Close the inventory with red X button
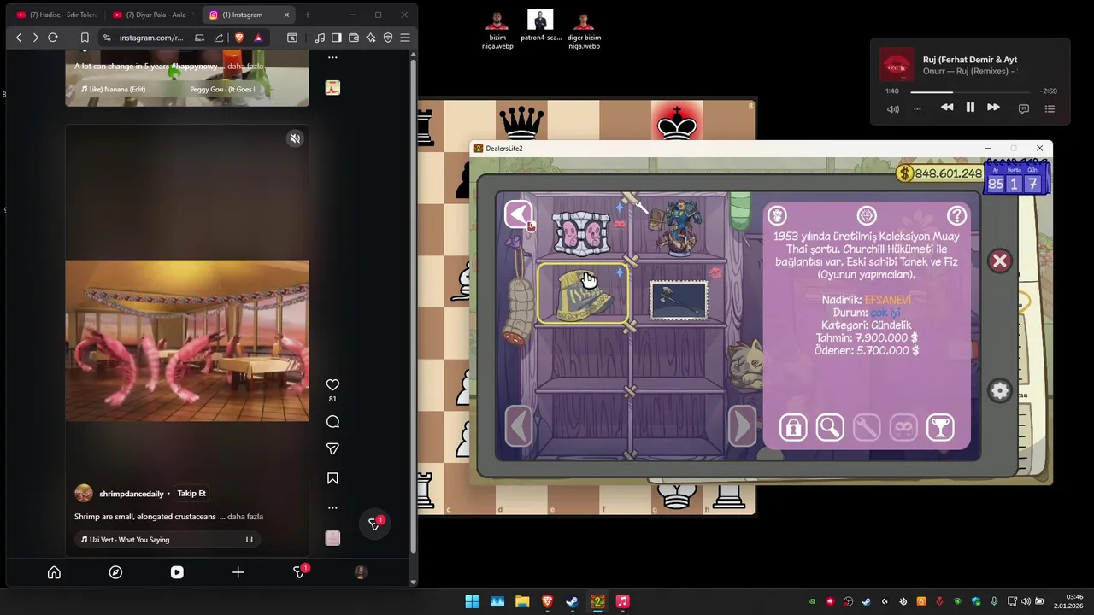Image resolution: width=1094 pixels, height=615 pixels. [x=1000, y=261]
